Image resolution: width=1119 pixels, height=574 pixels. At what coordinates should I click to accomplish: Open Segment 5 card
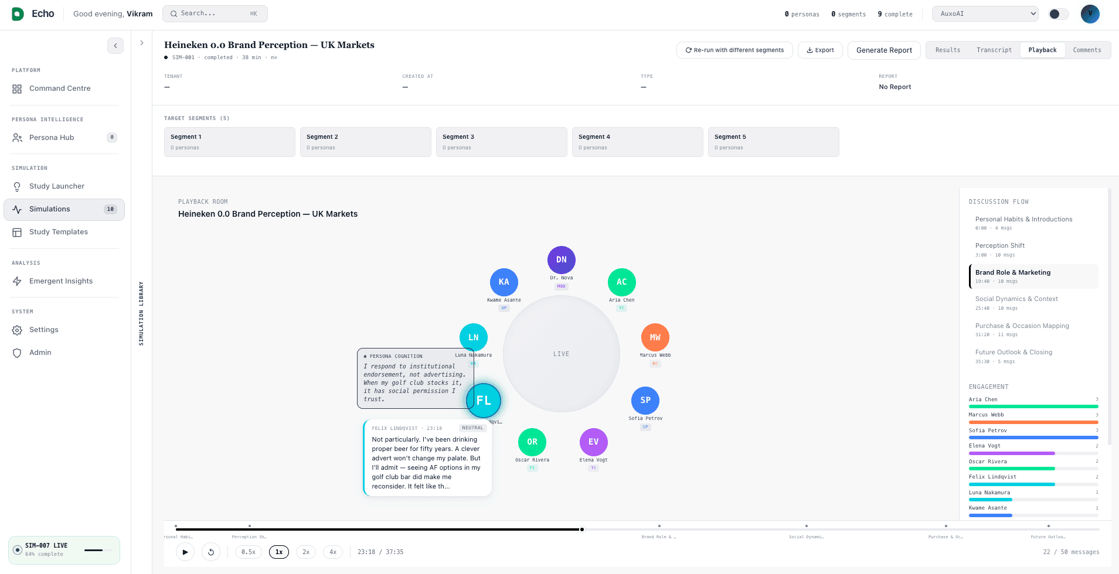(x=774, y=142)
